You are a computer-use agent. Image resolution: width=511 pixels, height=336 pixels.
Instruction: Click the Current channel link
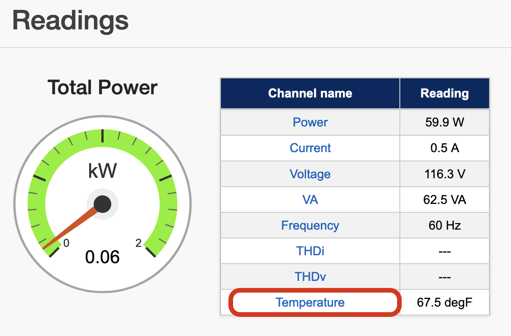(x=310, y=148)
